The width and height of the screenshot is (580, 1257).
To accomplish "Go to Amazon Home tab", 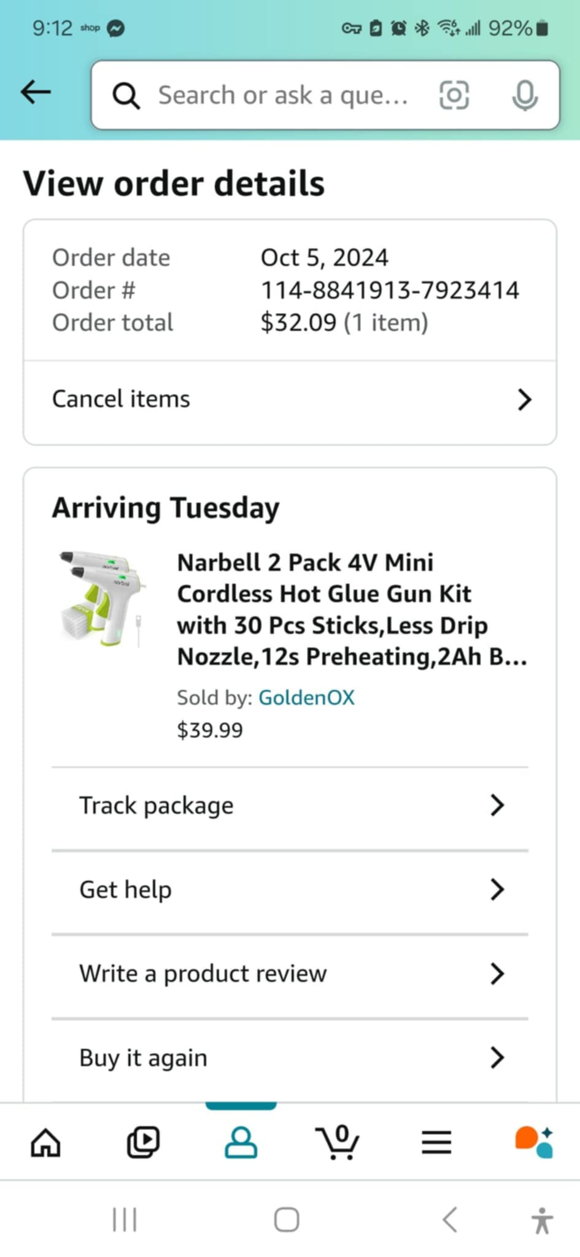I will coord(46,1142).
